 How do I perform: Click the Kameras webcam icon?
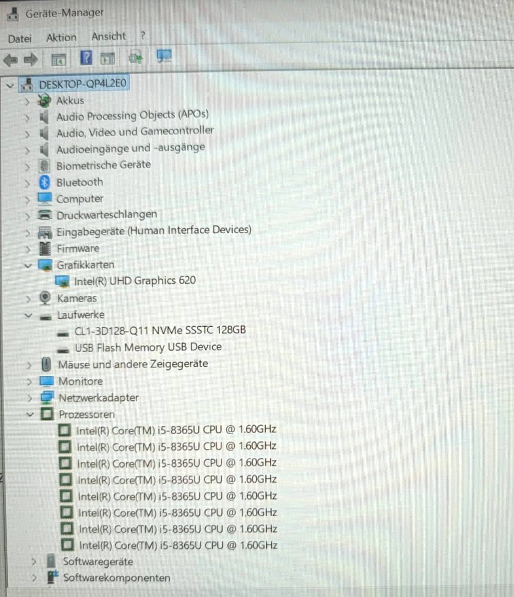pos(45,298)
